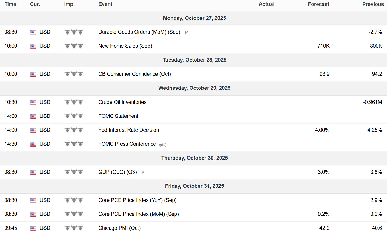
Task: Click the Previous column header
Action: click(x=373, y=4)
